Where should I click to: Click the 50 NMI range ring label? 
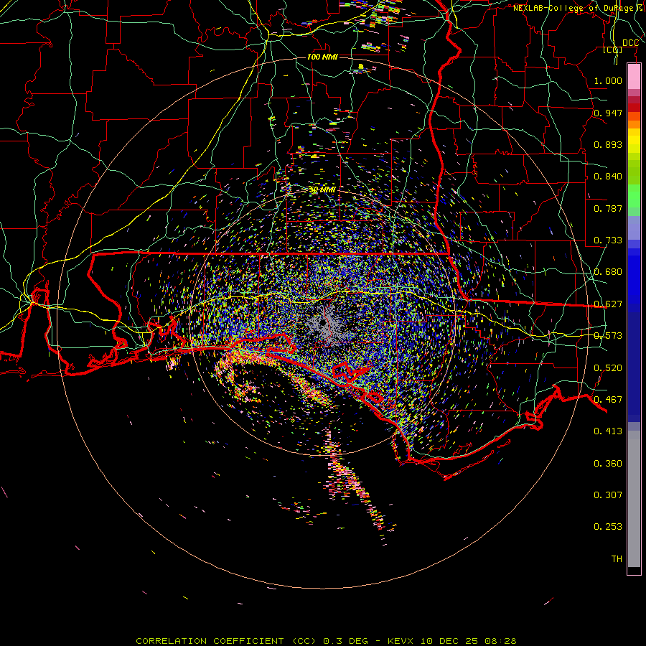point(322,189)
